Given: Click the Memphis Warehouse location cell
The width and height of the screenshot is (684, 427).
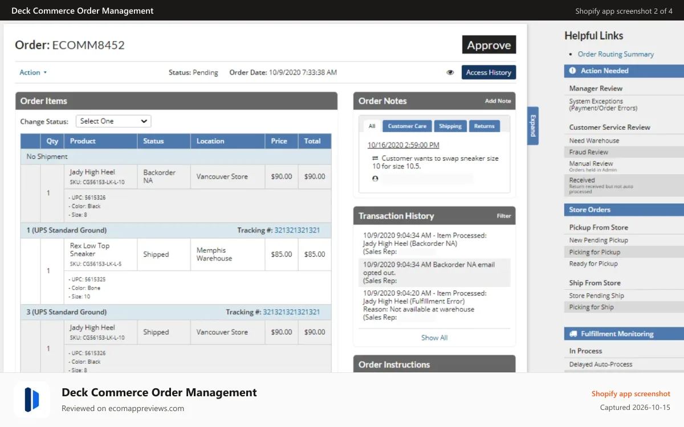Looking at the screenshot, I should click(x=227, y=254).
